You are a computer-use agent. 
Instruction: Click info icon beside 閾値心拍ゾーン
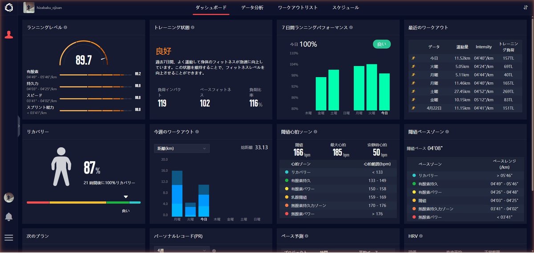coord(316,132)
